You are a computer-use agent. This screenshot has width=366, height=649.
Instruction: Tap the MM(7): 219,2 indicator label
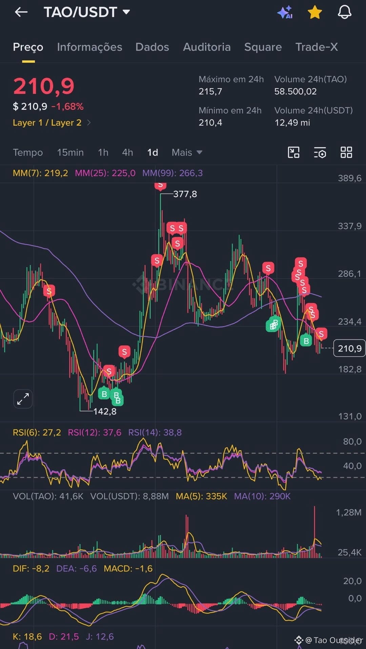40,173
